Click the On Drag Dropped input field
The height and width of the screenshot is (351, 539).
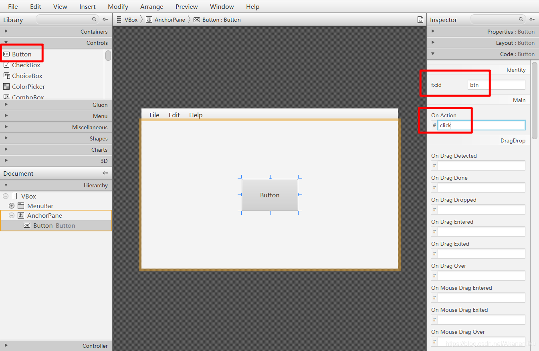(481, 209)
